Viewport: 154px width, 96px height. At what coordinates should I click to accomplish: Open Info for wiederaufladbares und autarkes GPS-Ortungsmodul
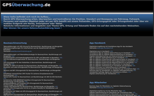[x=26, y=85]
